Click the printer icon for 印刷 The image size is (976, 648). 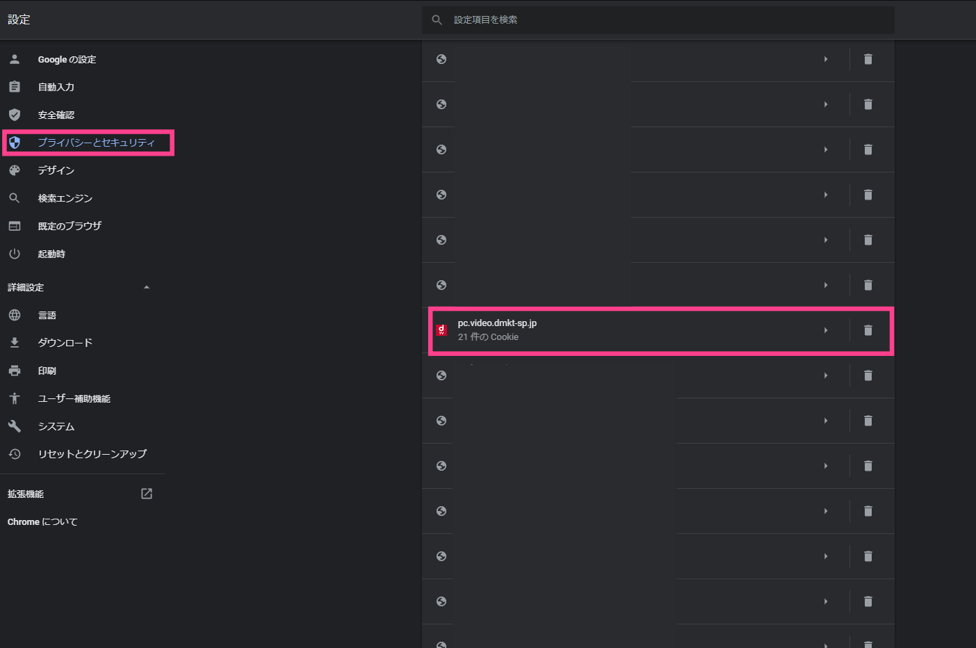point(15,371)
